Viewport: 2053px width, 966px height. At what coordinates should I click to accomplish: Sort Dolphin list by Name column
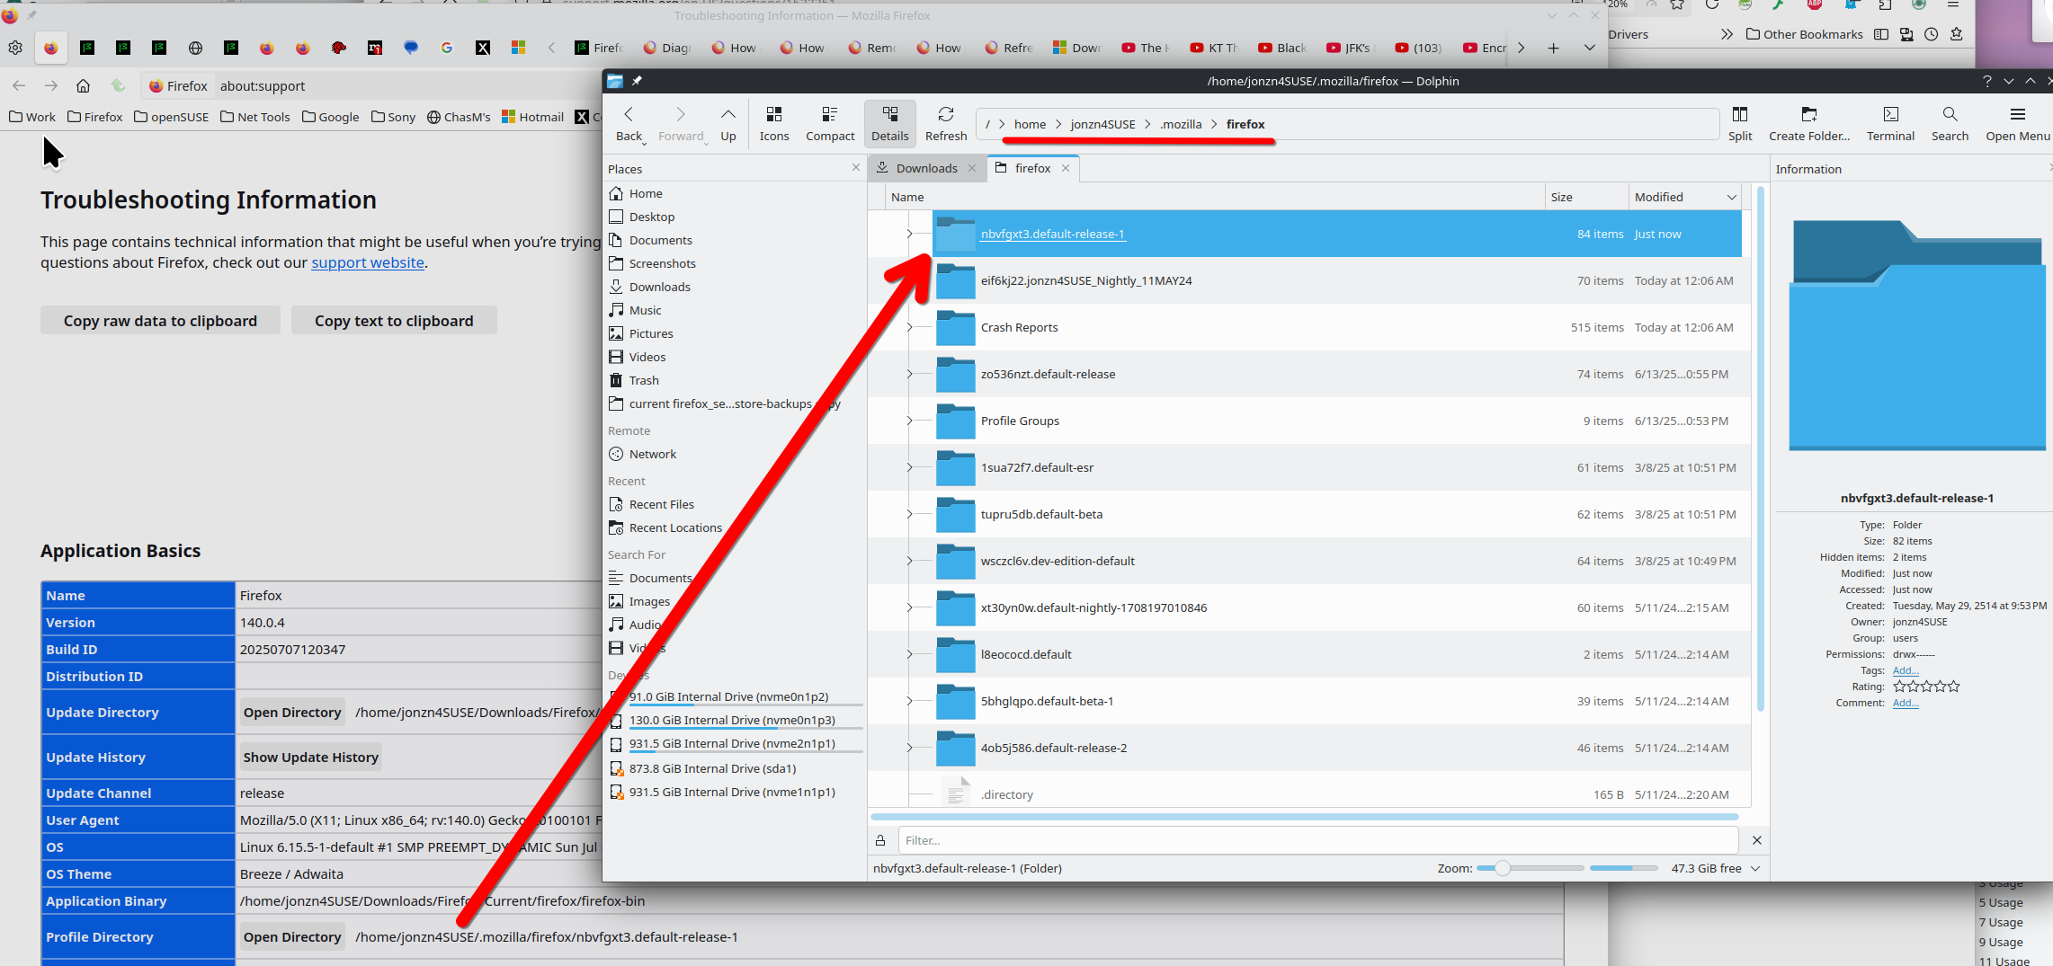coord(1214,197)
